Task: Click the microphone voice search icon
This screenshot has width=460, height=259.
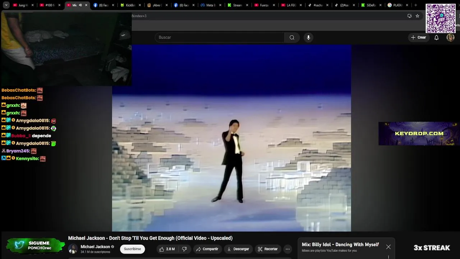Action: pyautogui.click(x=308, y=37)
